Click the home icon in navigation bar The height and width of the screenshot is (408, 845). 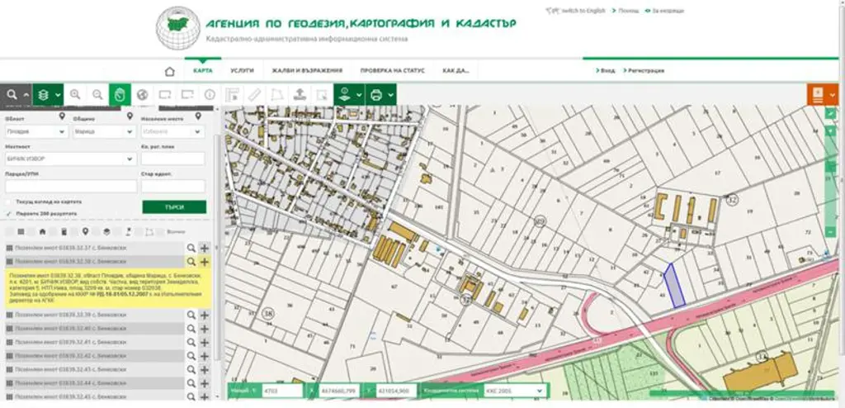tap(170, 71)
